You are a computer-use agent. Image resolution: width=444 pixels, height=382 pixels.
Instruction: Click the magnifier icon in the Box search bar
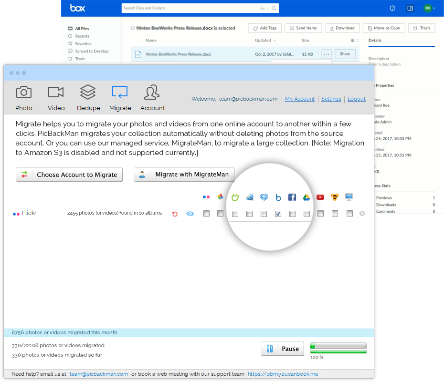274,8
